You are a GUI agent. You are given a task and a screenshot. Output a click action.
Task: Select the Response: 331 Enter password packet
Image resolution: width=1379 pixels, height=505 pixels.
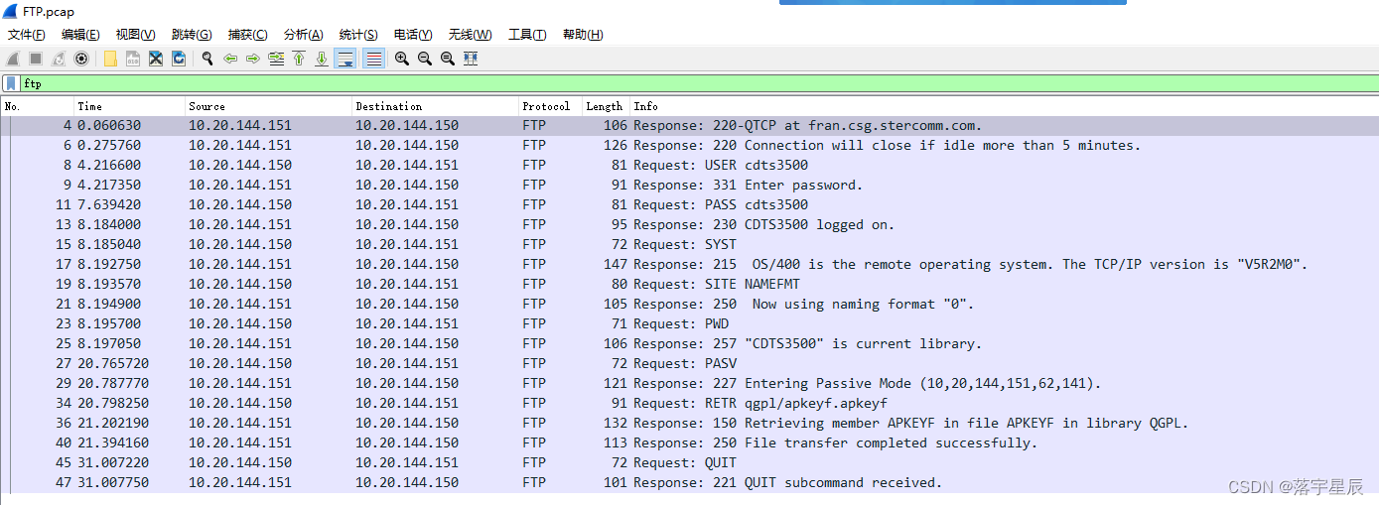click(x=689, y=186)
